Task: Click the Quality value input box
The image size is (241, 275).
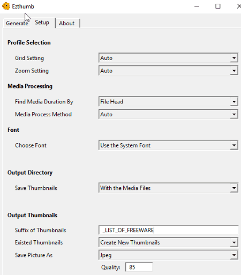Action: [x=139, y=267]
